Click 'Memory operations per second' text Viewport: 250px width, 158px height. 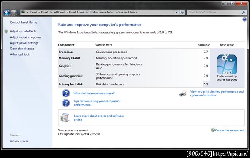(116, 58)
